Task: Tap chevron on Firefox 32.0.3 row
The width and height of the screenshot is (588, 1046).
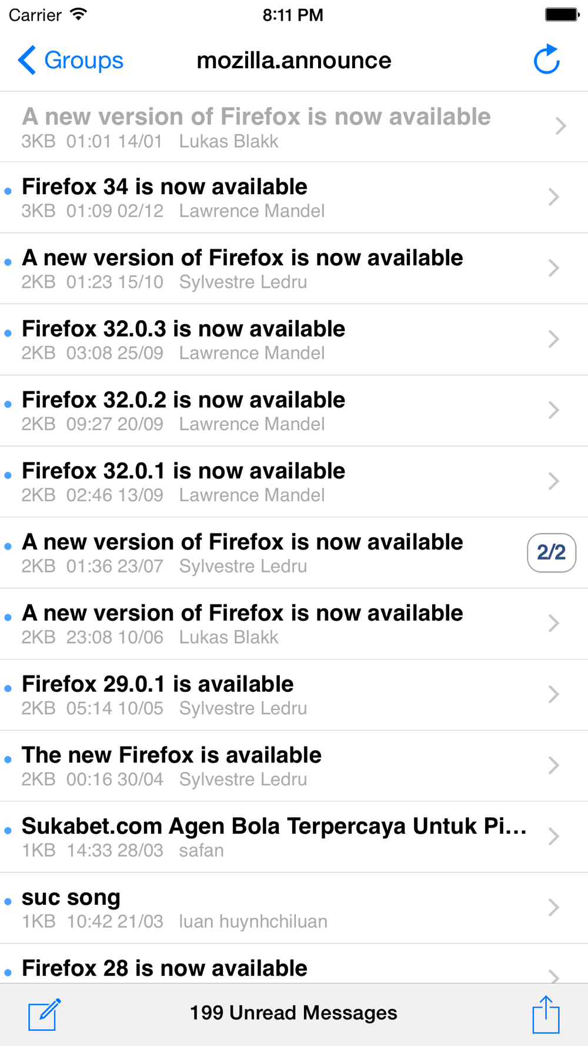Action: tap(553, 339)
